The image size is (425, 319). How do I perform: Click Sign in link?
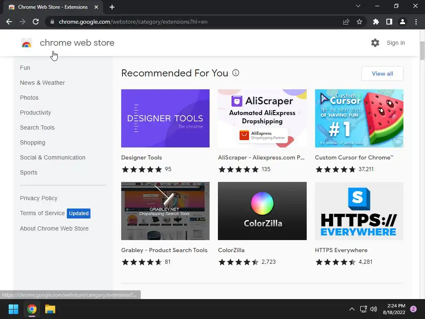396,43
